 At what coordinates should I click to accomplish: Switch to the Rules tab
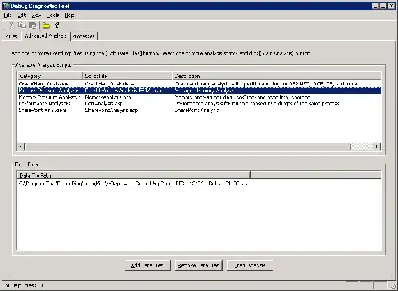pyautogui.click(x=12, y=36)
